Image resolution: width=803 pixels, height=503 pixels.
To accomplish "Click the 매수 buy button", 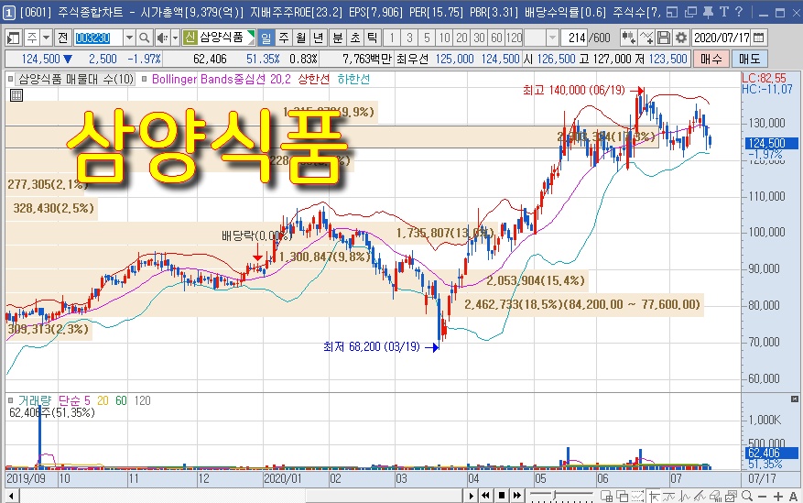I will [x=711, y=59].
